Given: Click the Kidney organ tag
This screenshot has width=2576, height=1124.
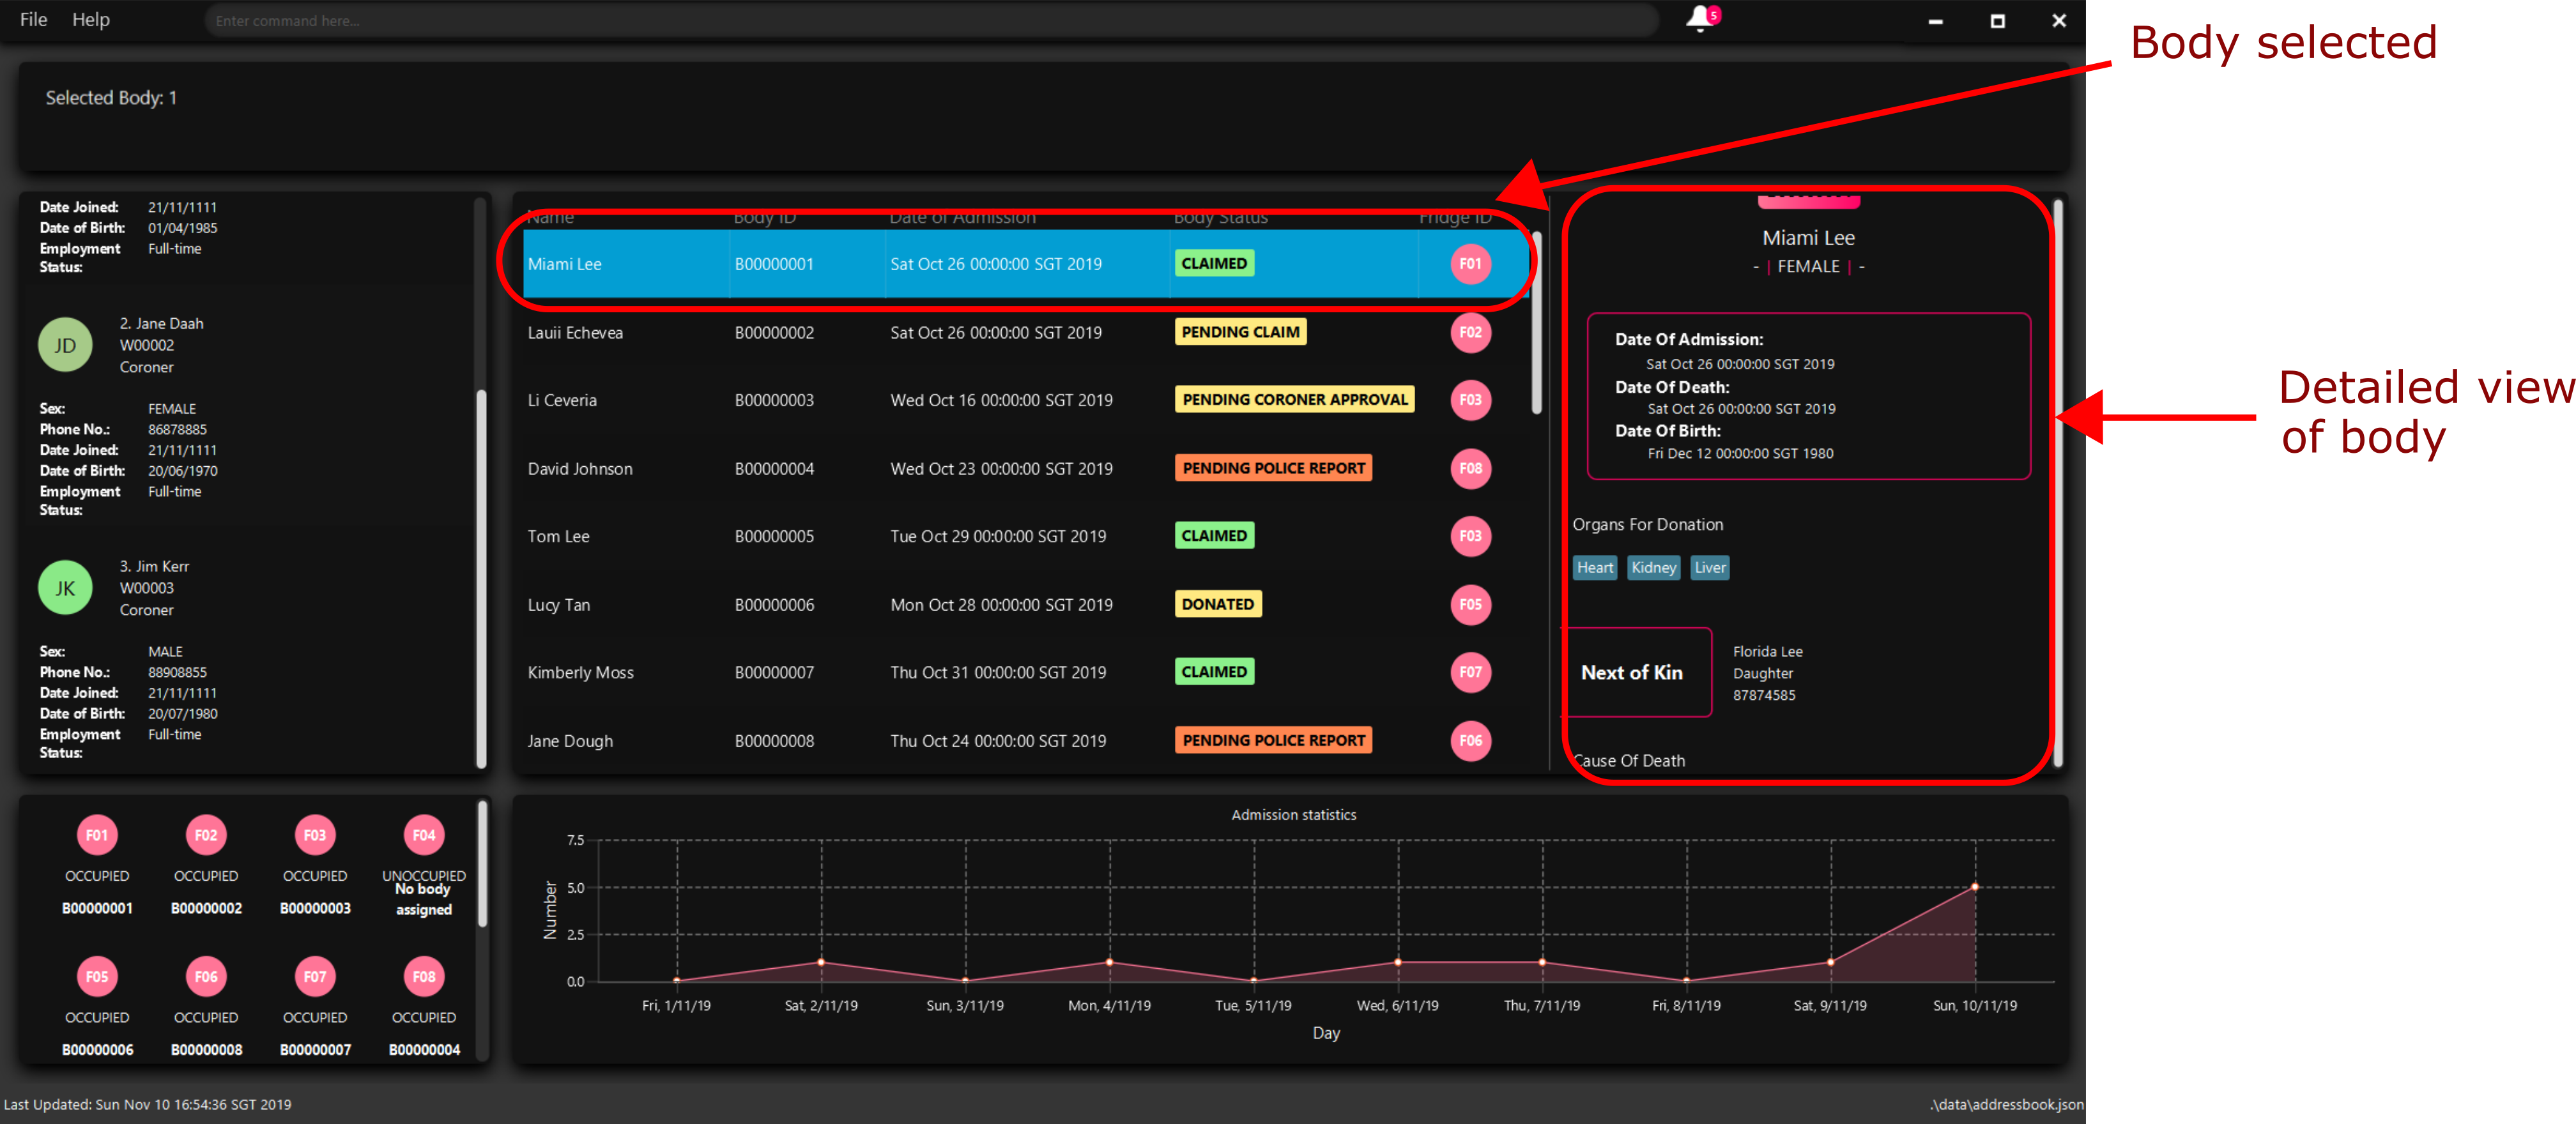Looking at the screenshot, I should [x=1653, y=568].
